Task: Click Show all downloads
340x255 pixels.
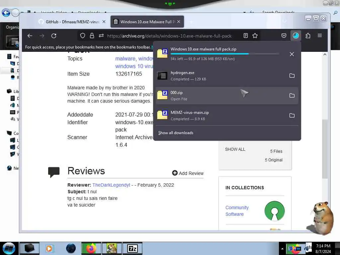Action: click(x=176, y=133)
